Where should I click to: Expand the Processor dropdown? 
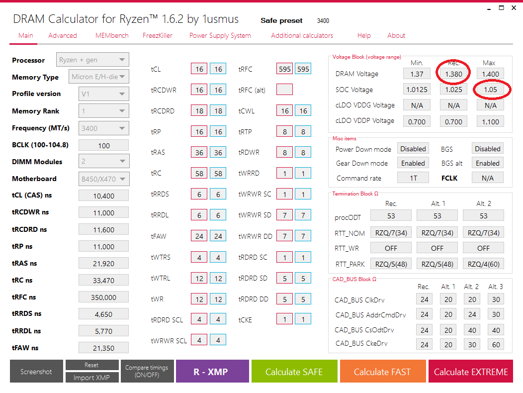92,60
